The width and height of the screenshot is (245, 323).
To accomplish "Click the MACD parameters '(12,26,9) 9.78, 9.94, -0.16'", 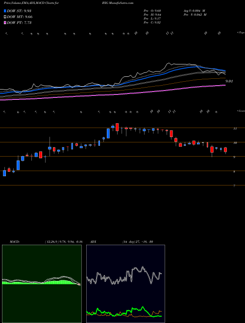I will [x=64, y=242].
